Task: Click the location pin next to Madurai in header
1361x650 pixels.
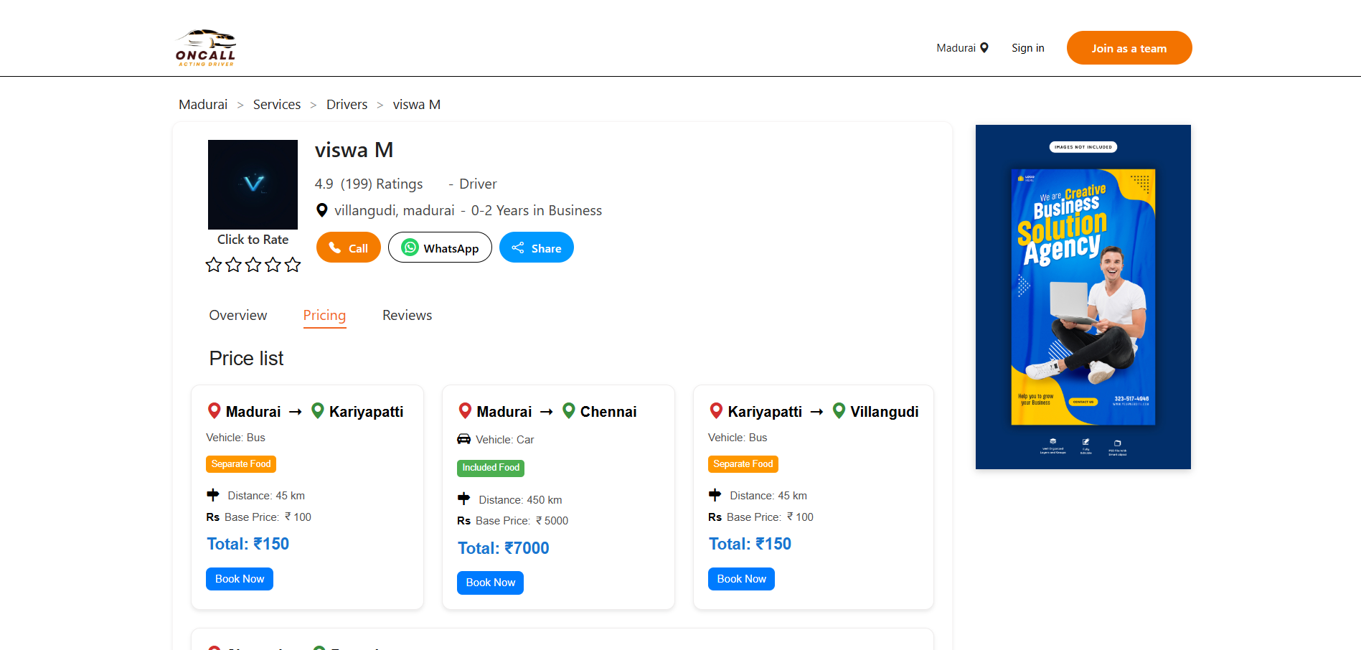Action: click(984, 48)
